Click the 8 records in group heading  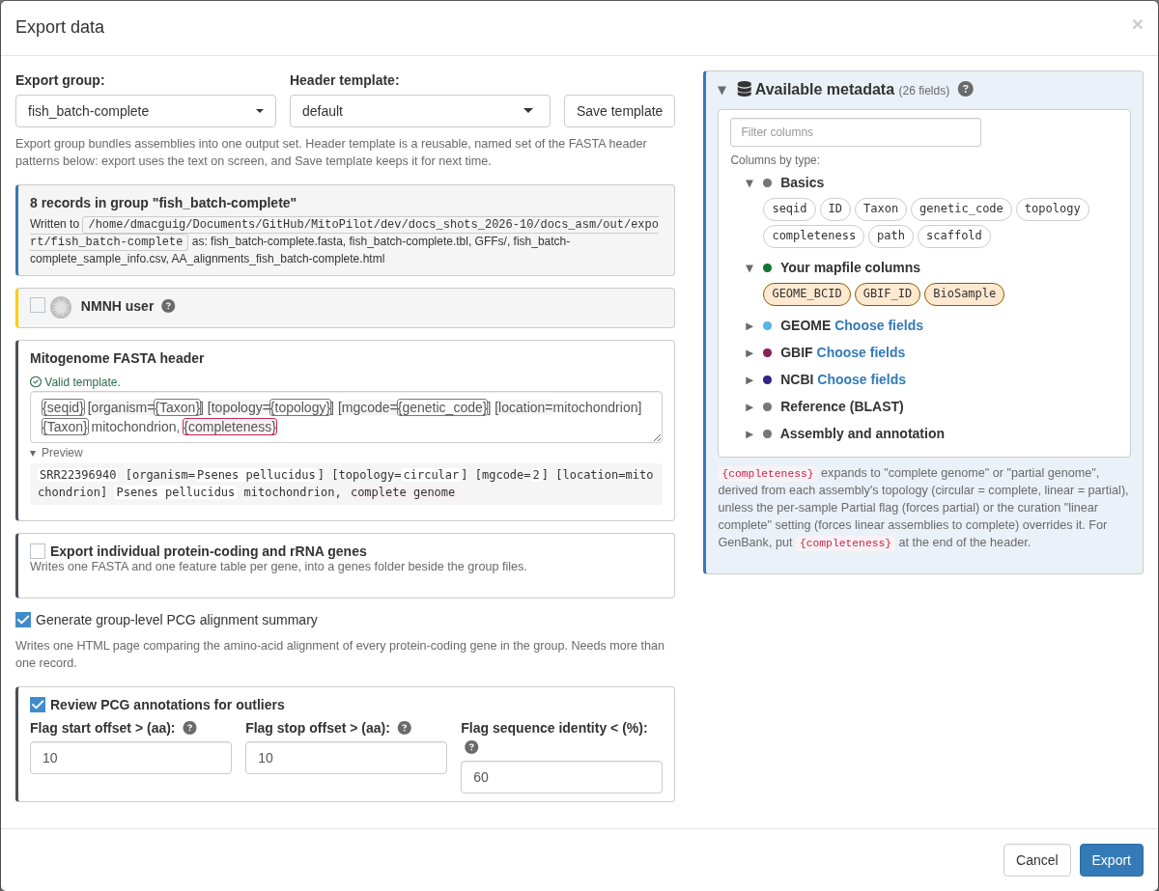pyautogui.click(x=163, y=203)
